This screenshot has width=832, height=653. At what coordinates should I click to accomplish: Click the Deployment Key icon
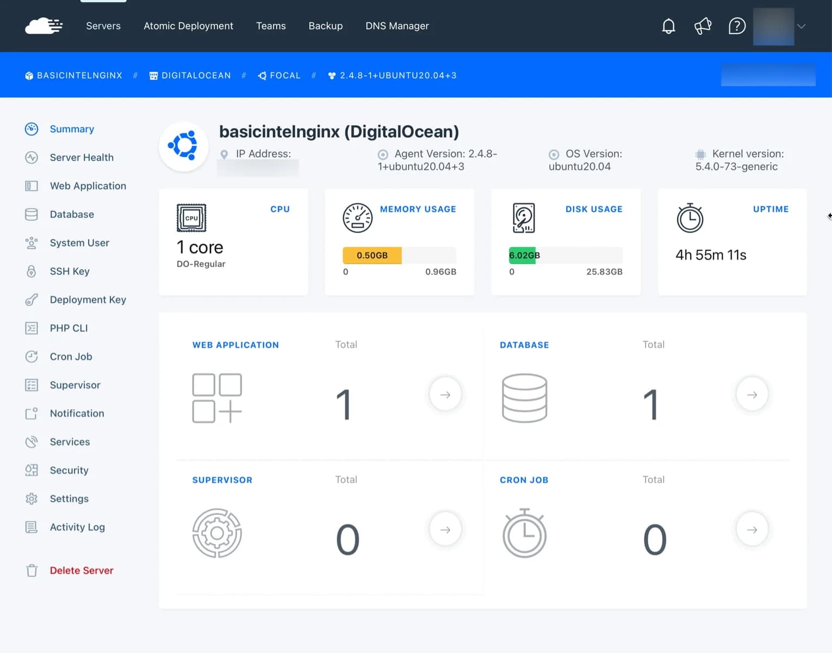pos(32,299)
